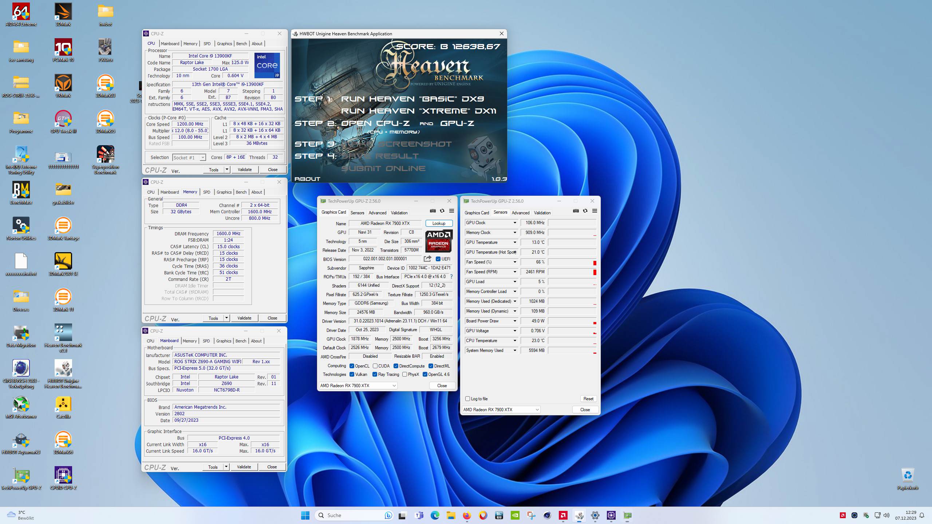Image resolution: width=932 pixels, height=524 pixels.
Task: Expand Board Power Draw sensor dropdown
Action: pyautogui.click(x=515, y=321)
